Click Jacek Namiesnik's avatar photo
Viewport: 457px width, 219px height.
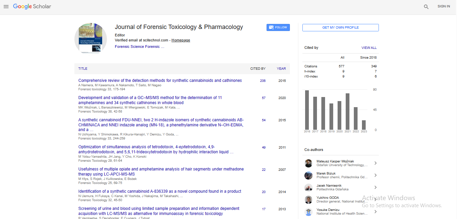point(308,187)
